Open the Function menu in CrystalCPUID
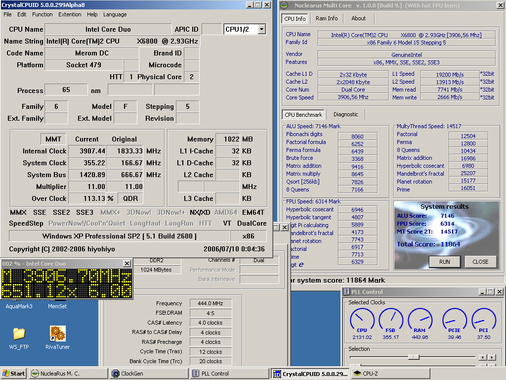506x380 pixels. click(x=42, y=14)
